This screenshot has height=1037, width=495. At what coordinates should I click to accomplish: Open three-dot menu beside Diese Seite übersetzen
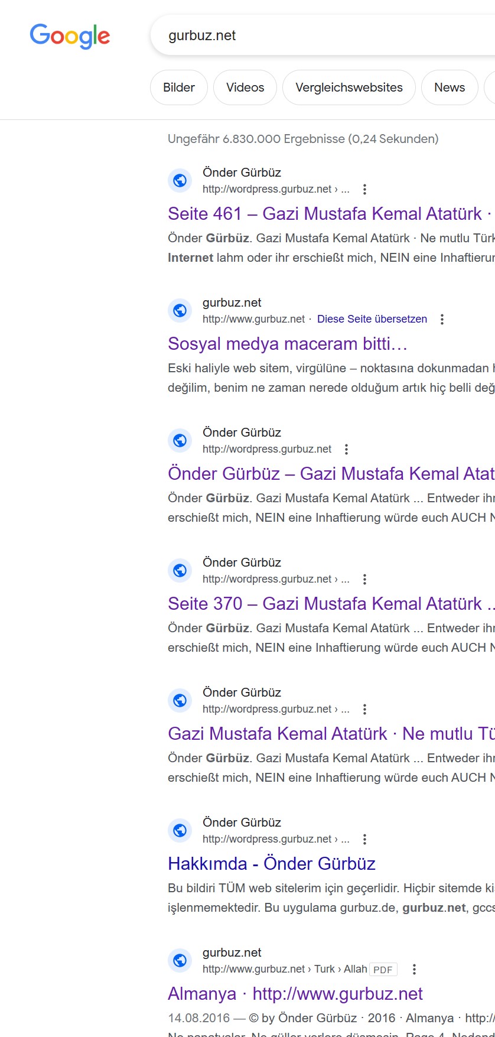coord(442,319)
